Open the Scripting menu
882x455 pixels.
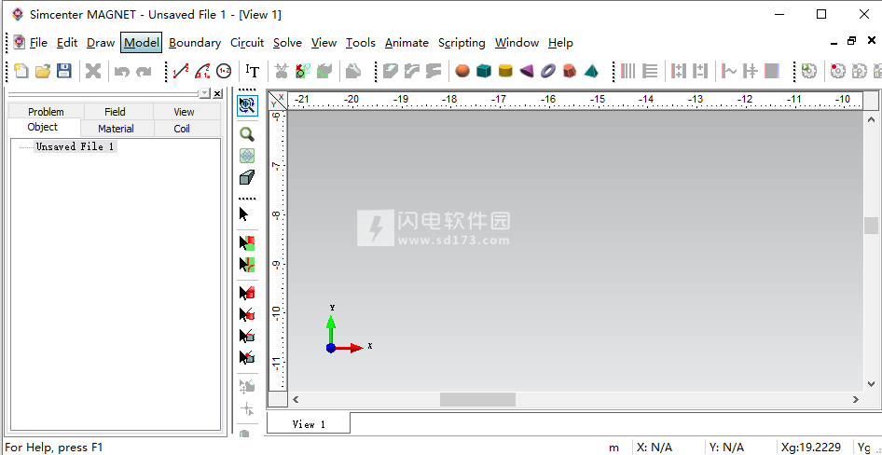point(462,43)
